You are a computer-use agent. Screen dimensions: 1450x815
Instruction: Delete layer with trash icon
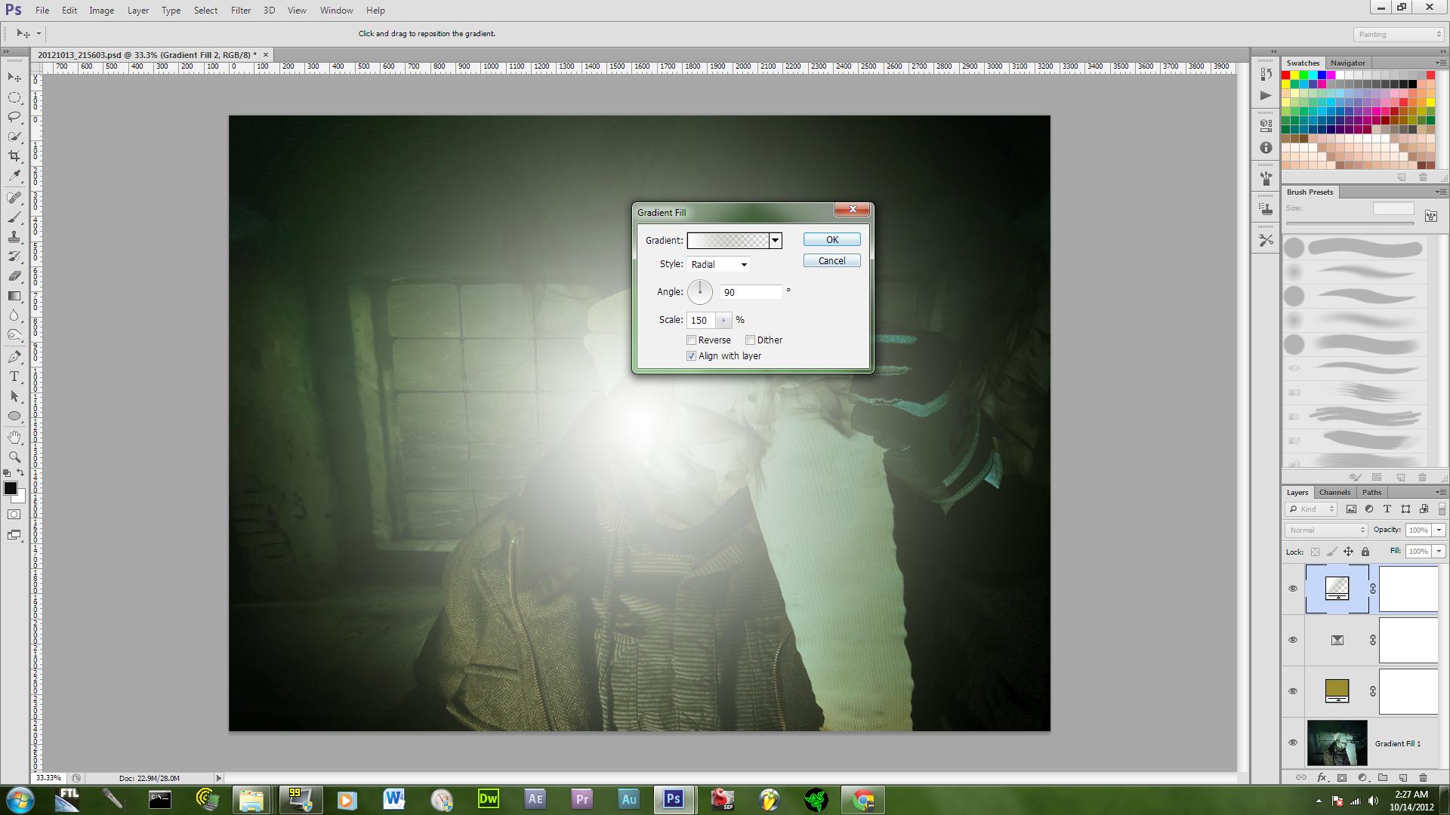(x=1423, y=777)
